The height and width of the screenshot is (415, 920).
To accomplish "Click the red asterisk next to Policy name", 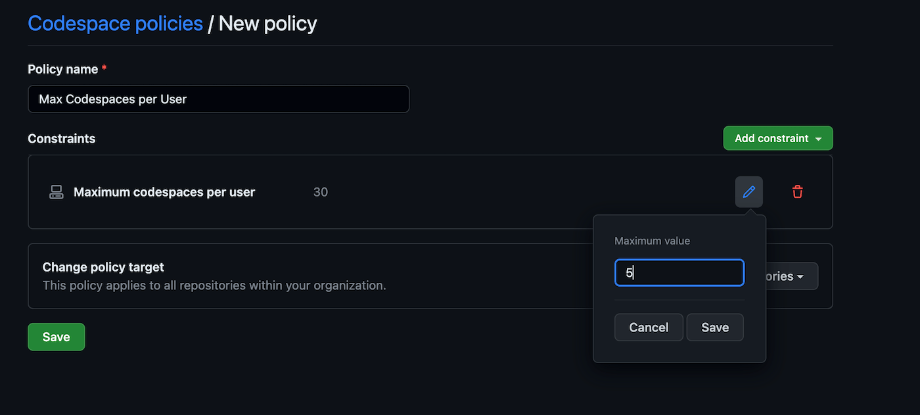I will coord(104,68).
